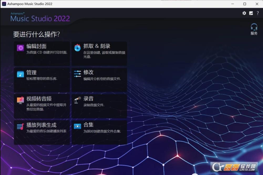Viewport: 263px width, 175px height.
Task: Click the purple disc icon for 编辑封面
Action: pos(20,48)
